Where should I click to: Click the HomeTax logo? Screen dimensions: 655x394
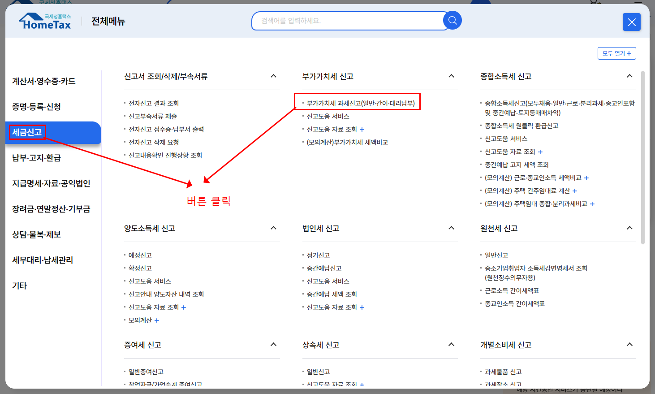(44, 22)
